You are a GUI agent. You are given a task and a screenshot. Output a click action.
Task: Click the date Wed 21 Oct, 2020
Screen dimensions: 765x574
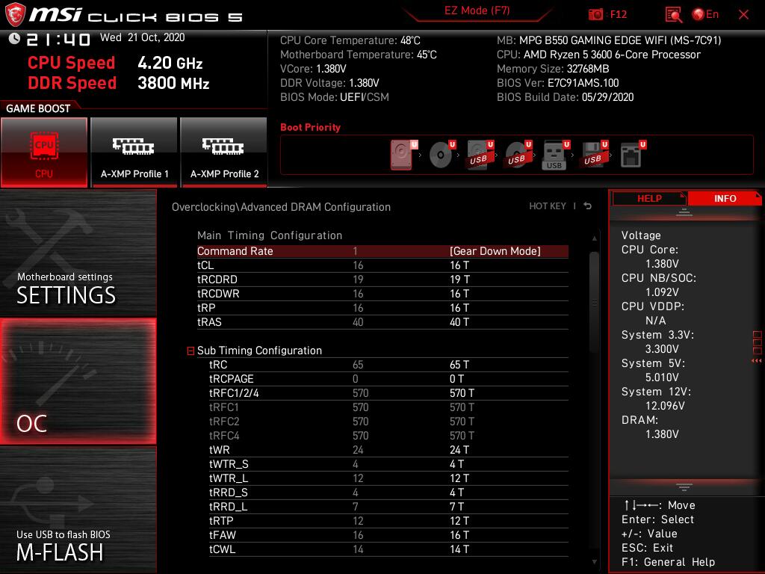[x=143, y=37]
